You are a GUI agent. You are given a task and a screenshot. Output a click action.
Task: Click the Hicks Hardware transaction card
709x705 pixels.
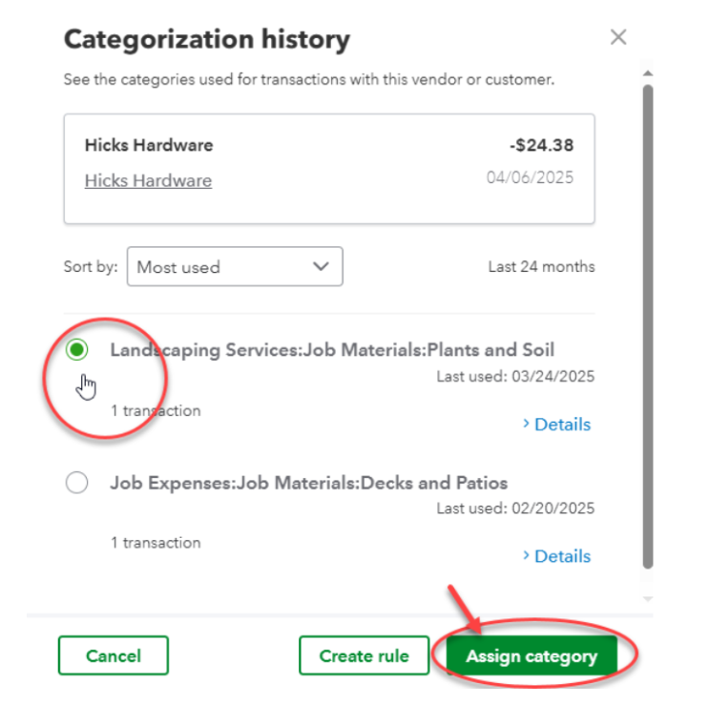point(329,169)
